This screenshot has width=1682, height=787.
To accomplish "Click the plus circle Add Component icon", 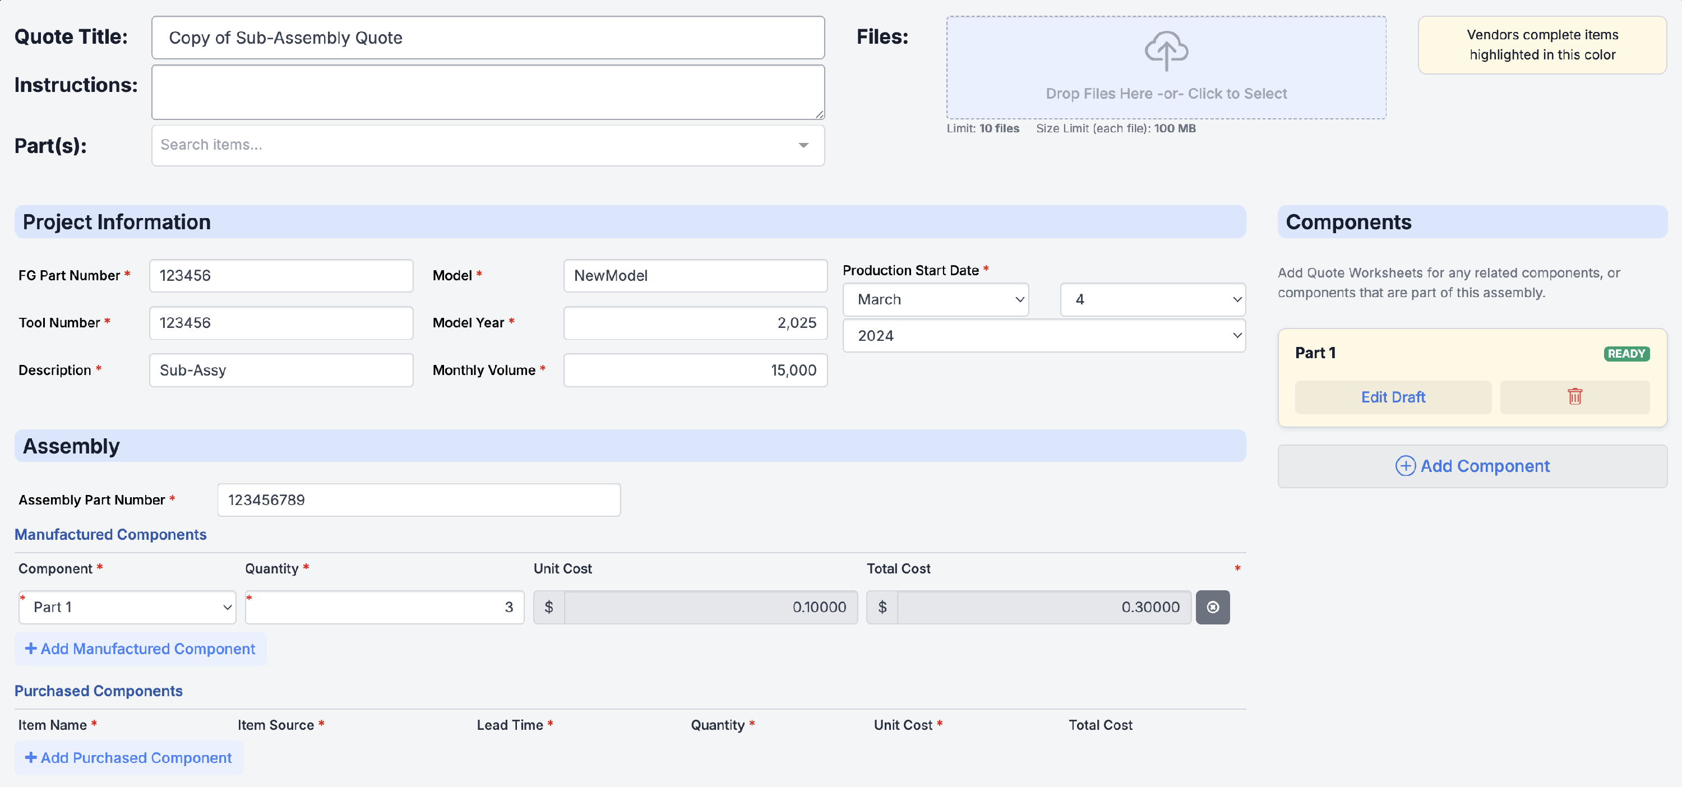I will [x=1405, y=466].
